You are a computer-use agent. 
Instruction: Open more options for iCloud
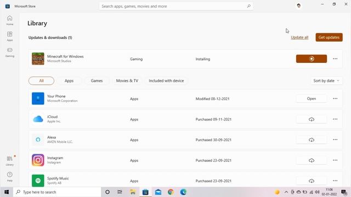(335, 119)
